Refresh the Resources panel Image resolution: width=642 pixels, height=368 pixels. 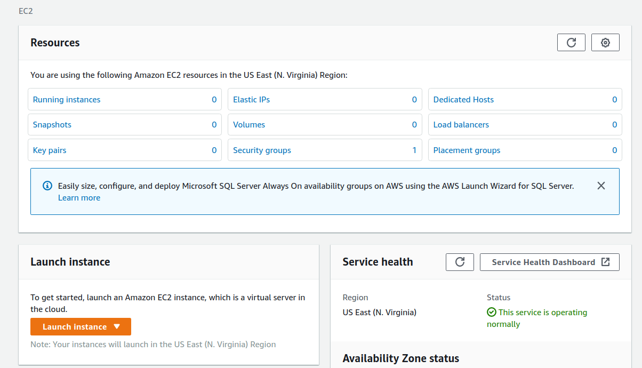pos(571,42)
